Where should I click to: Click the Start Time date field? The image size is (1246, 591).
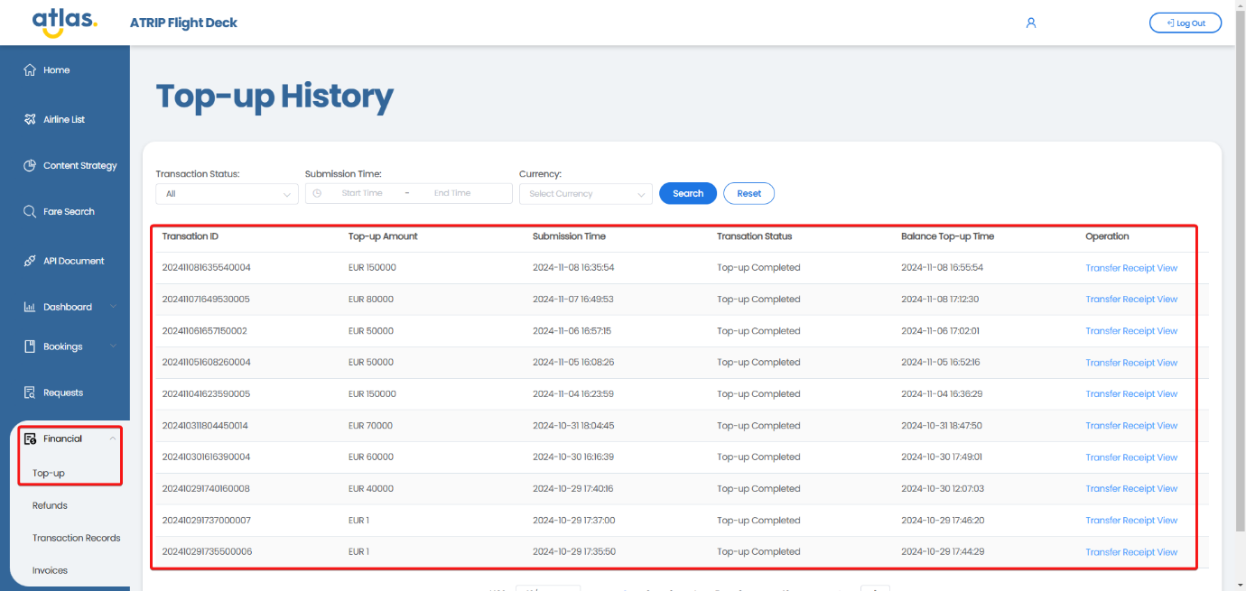click(x=361, y=193)
